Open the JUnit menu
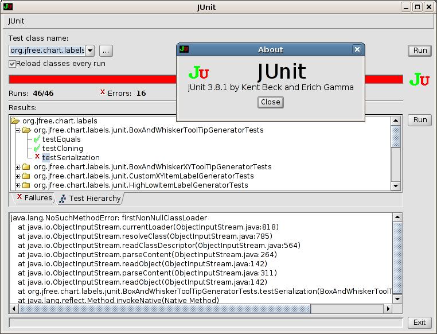The height and width of the screenshot is (334, 437). [x=16, y=21]
